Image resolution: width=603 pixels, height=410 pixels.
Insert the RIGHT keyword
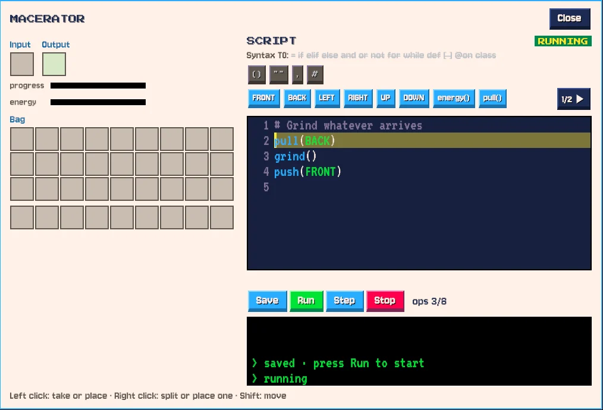click(x=358, y=99)
